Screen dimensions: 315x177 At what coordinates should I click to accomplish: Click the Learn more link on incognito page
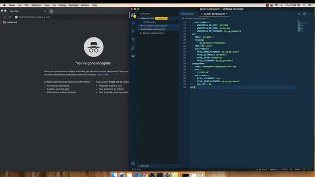point(102,75)
